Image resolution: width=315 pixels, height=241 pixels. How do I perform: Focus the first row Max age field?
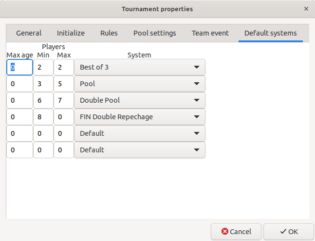(19, 67)
